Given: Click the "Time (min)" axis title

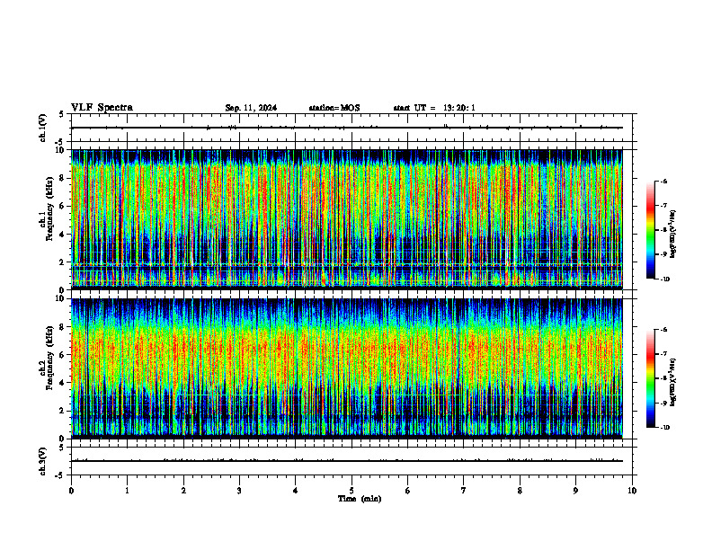Looking at the screenshot, I should pyautogui.click(x=360, y=499).
